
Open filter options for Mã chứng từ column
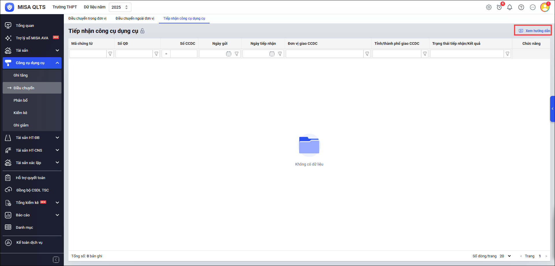click(110, 54)
